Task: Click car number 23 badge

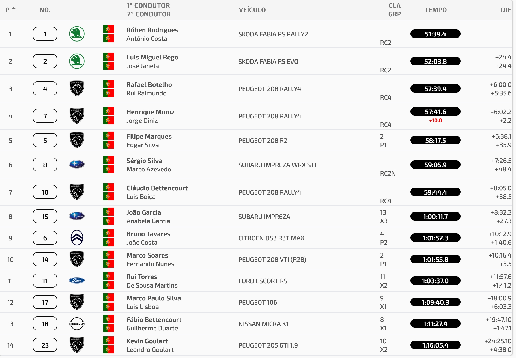Action: (45, 345)
